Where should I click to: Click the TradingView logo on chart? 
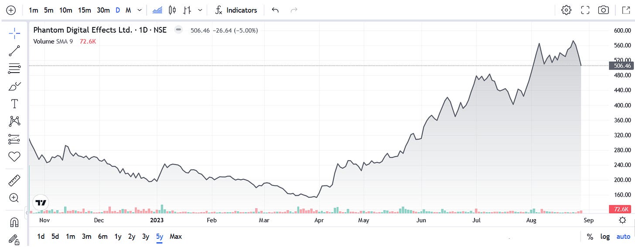pos(41,203)
